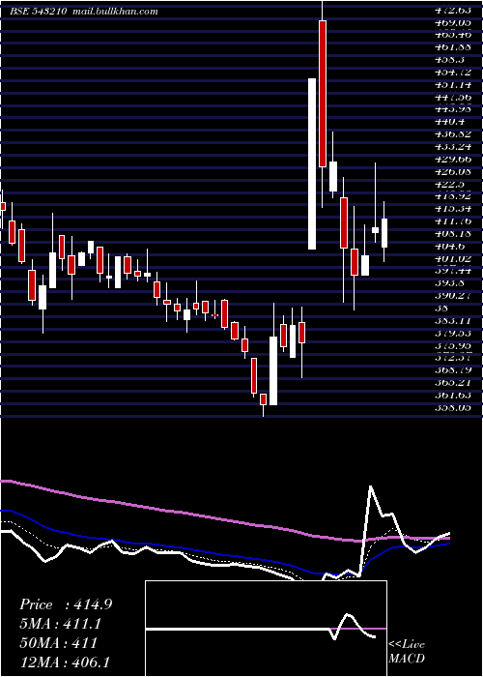Click the 422.5 price axis label
This screenshot has width=483, height=677.
pos(449,185)
